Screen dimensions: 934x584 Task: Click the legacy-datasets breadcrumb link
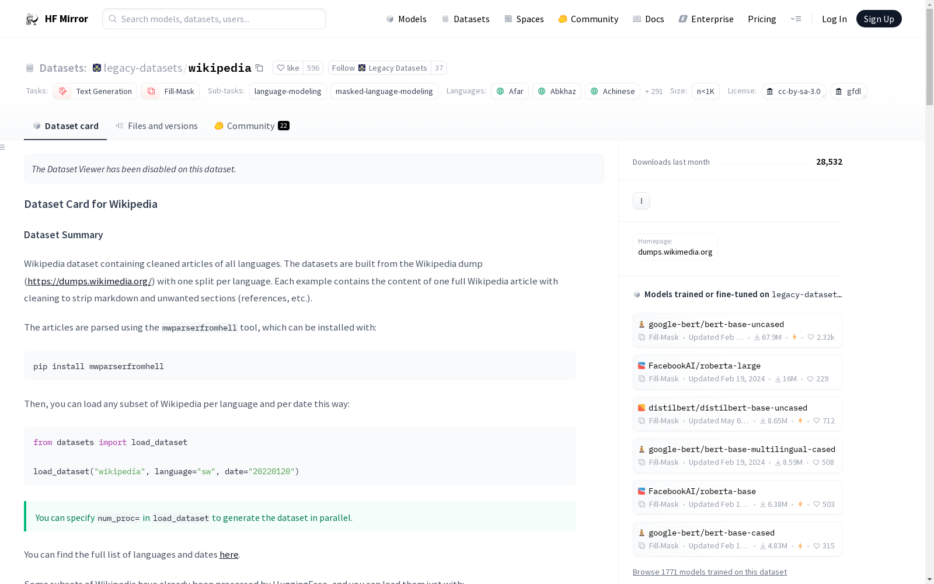[143, 68]
